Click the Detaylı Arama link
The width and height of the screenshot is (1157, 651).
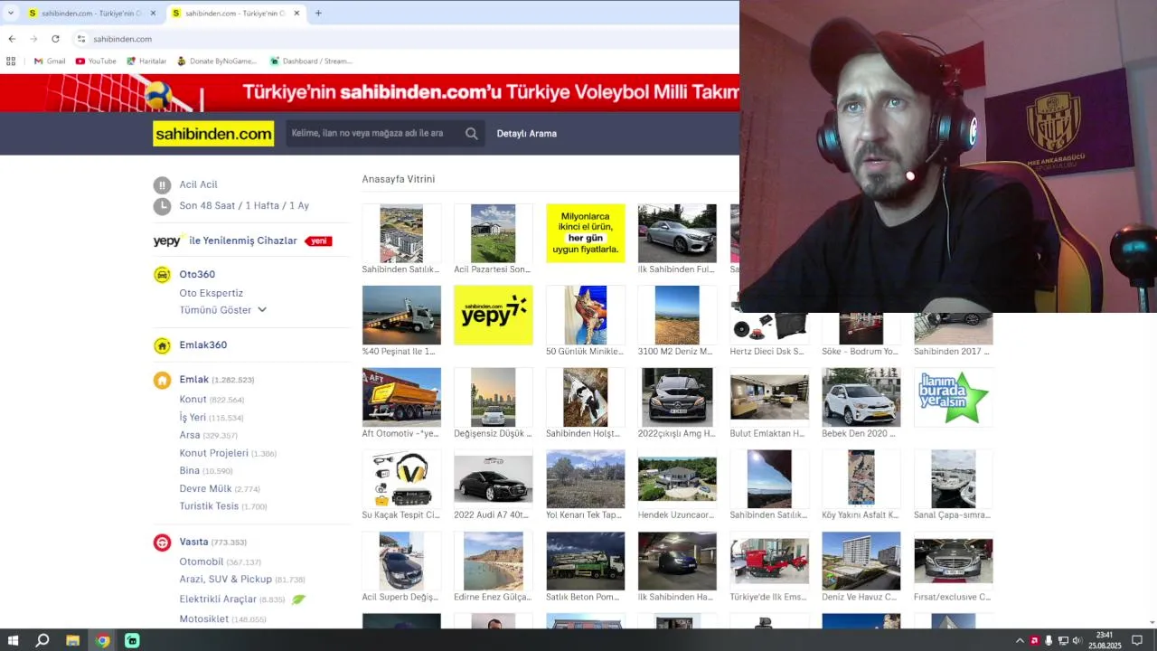(526, 134)
